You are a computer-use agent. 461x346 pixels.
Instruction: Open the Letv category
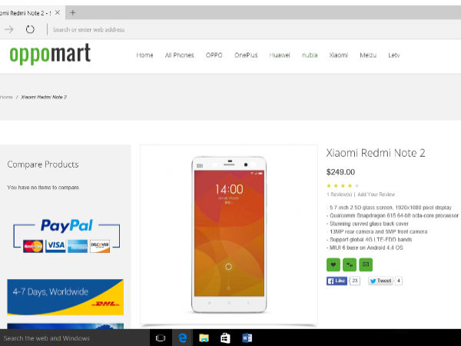pyautogui.click(x=394, y=55)
